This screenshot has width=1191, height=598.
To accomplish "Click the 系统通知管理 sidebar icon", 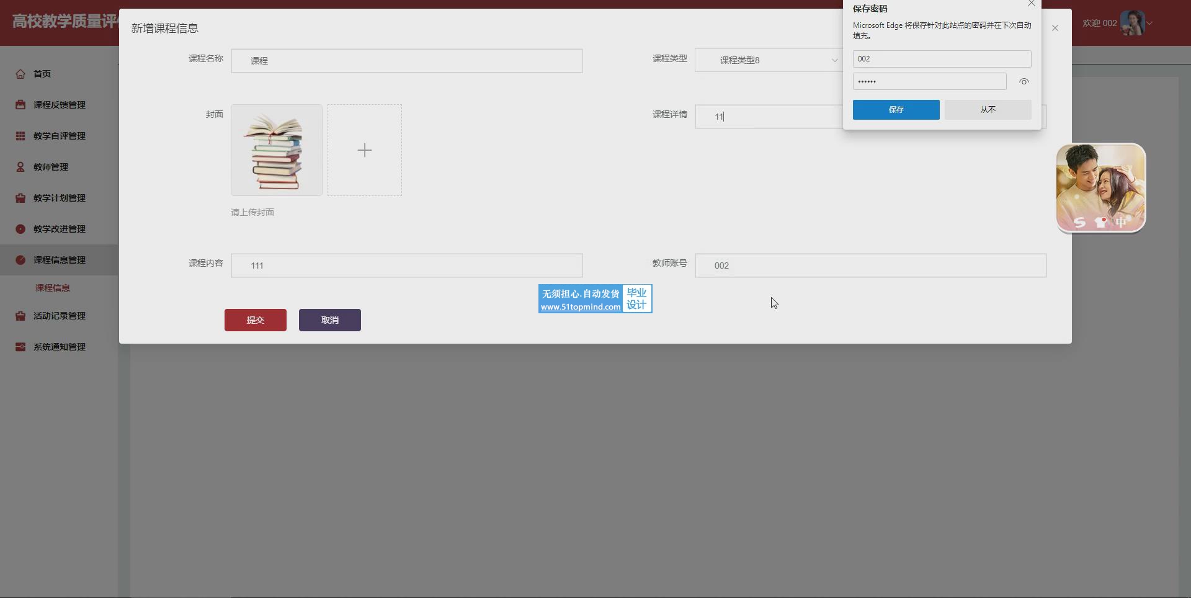I will (x=20, y=347).
